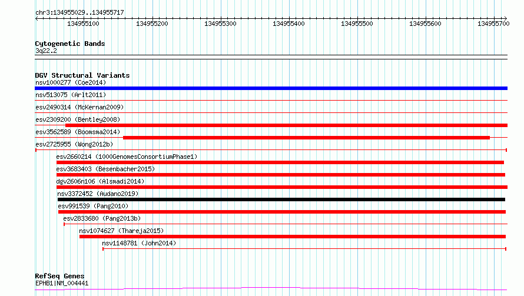The height and width of the screenshot is (296, 524).
Task: Click the nsv1074627 (Thareja2015) label
Action: point(121,231)
